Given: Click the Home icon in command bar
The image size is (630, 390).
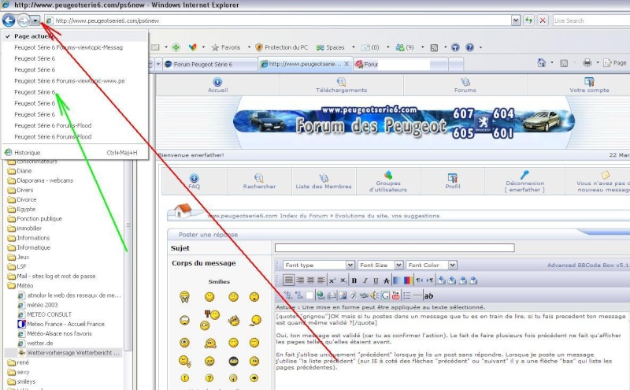Looking at the screenshot, I should 542,63.
